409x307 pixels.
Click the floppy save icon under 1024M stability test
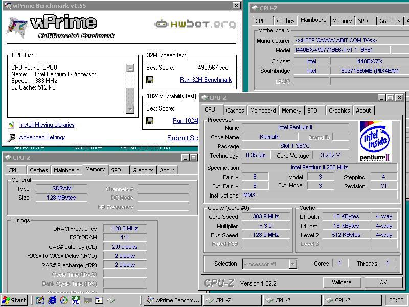click(x=150, y=121)
